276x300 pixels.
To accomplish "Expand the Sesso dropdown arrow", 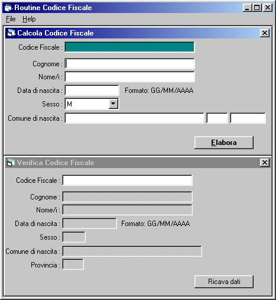I will [113, 104].
